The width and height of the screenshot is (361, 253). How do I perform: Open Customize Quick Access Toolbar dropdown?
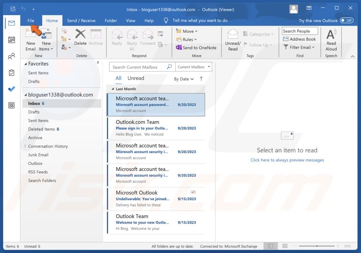tap(34, 10)
